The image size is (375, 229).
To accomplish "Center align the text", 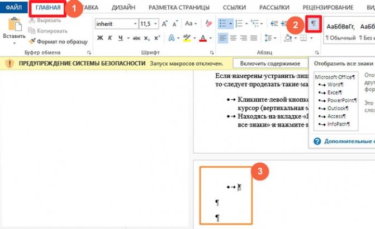I will pyautogui.click(x=233, y=38).
